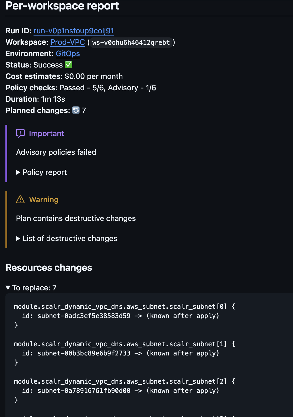
Task: Click the Resources changes heading
Action: 49,268
